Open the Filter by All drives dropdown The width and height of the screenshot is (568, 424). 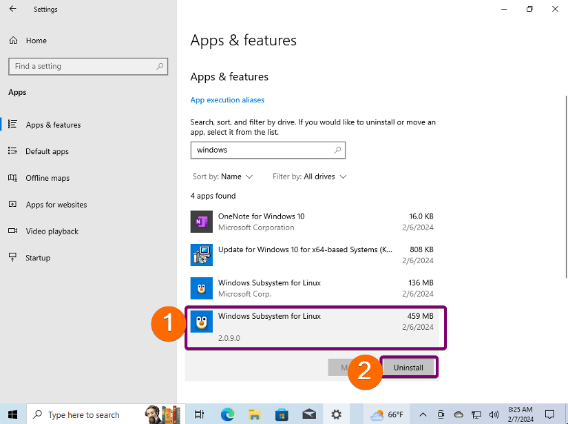(x=310, y=177)
